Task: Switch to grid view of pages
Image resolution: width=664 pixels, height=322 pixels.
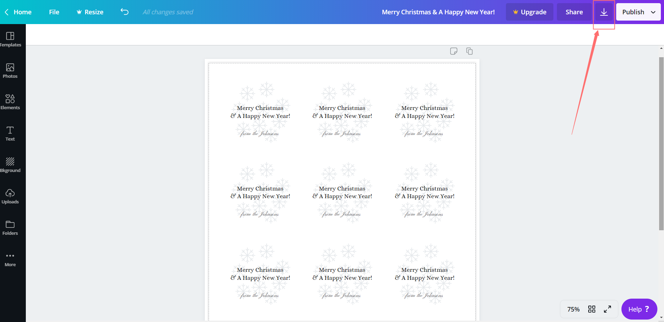Action: click(592, 309)
